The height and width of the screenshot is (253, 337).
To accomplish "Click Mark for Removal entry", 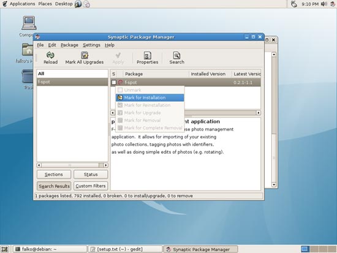I will (150, 120).
